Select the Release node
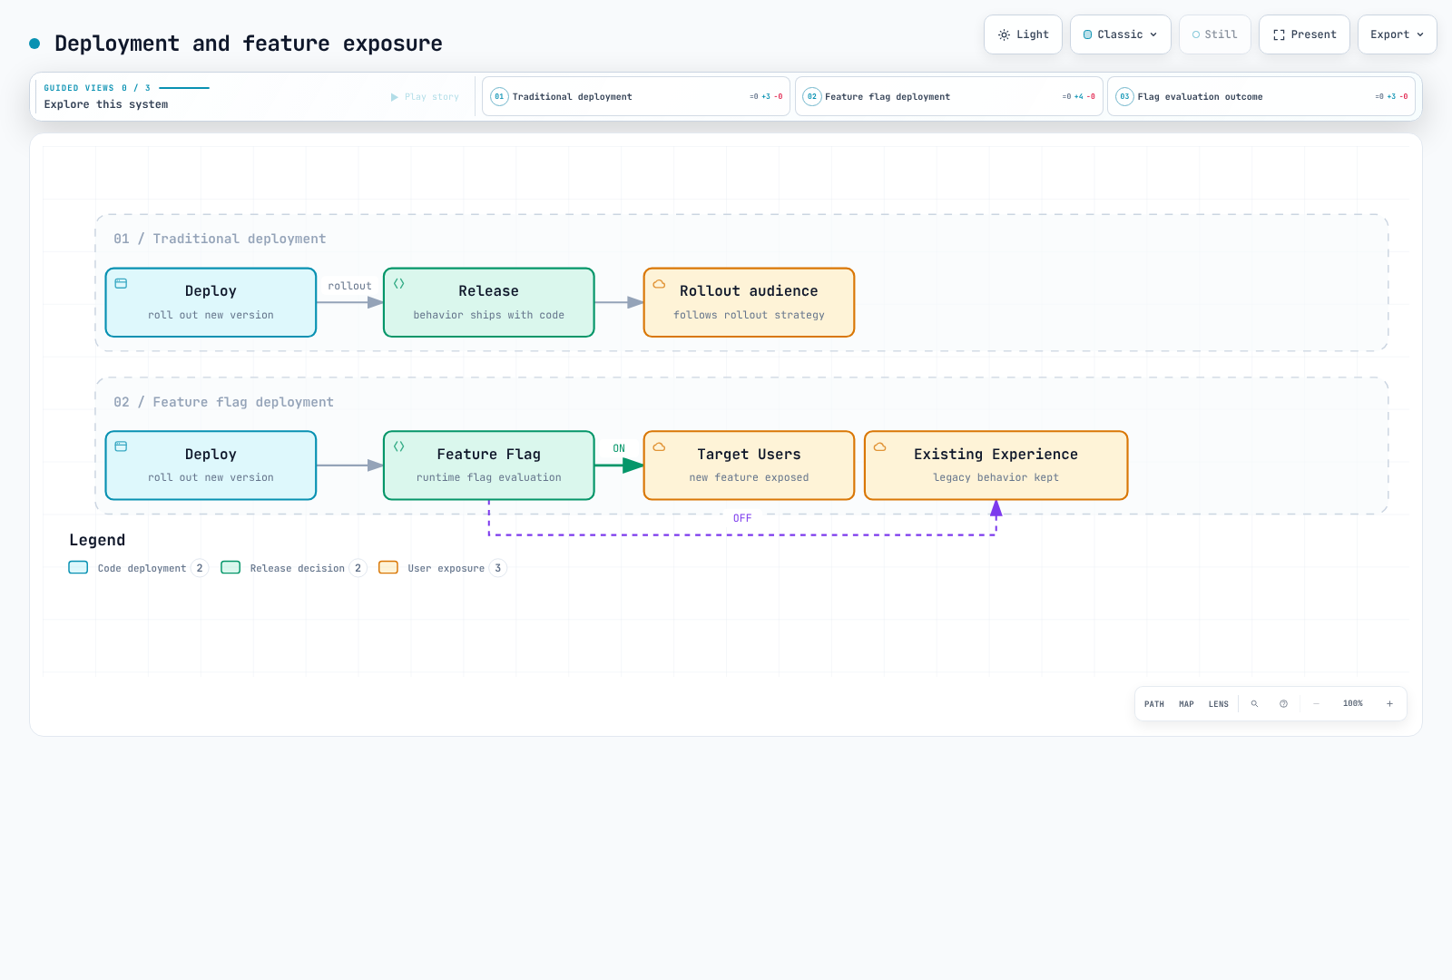The height and width of the screenshot is (980, 1452). coord(489,302)
